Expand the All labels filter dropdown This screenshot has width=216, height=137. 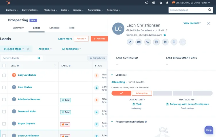[45, 49]
